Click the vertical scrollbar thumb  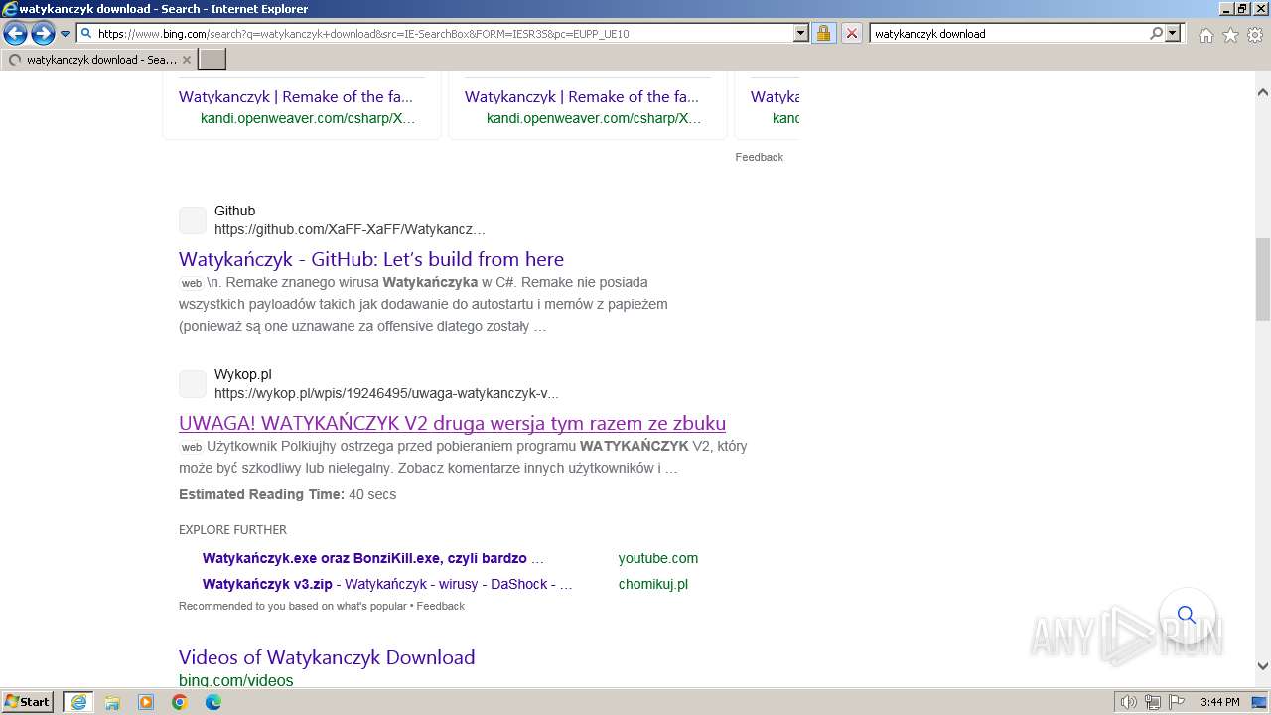click(x=1262, y=279)
